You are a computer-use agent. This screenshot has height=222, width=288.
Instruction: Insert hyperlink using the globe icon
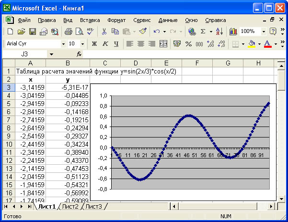pyautogui.click(x=192, y=32)
